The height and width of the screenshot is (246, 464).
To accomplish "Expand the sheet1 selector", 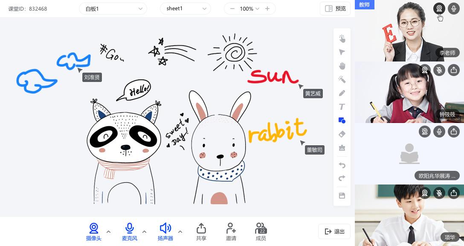I will click(185, 9).
